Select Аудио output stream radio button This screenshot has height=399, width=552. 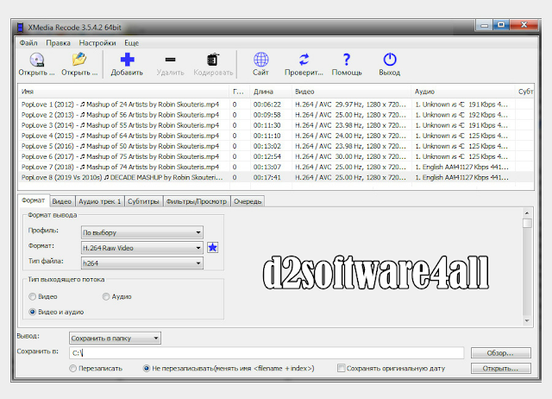click(106, 296)
